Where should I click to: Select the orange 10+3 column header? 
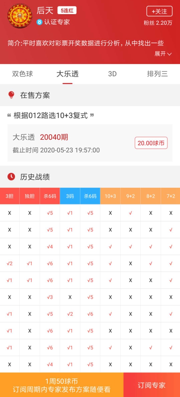click(111, 196)
